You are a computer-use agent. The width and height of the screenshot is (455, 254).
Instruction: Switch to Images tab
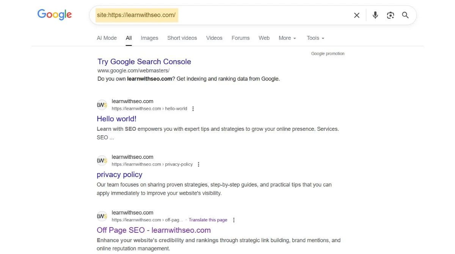tap(149, 38)
